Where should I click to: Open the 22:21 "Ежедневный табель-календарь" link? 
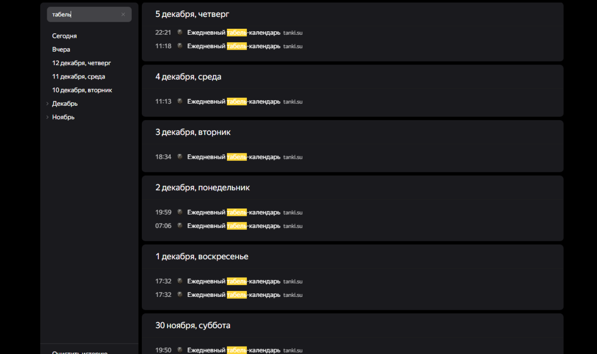(x=233, y=33)
